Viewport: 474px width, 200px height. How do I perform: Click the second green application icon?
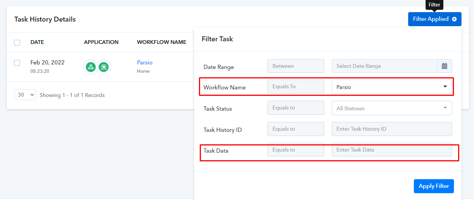point(104,67)
